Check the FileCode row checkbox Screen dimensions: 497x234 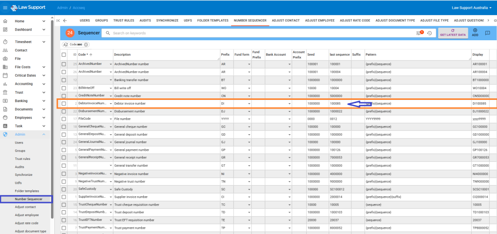pyautogui.click(x=64, y=118)
